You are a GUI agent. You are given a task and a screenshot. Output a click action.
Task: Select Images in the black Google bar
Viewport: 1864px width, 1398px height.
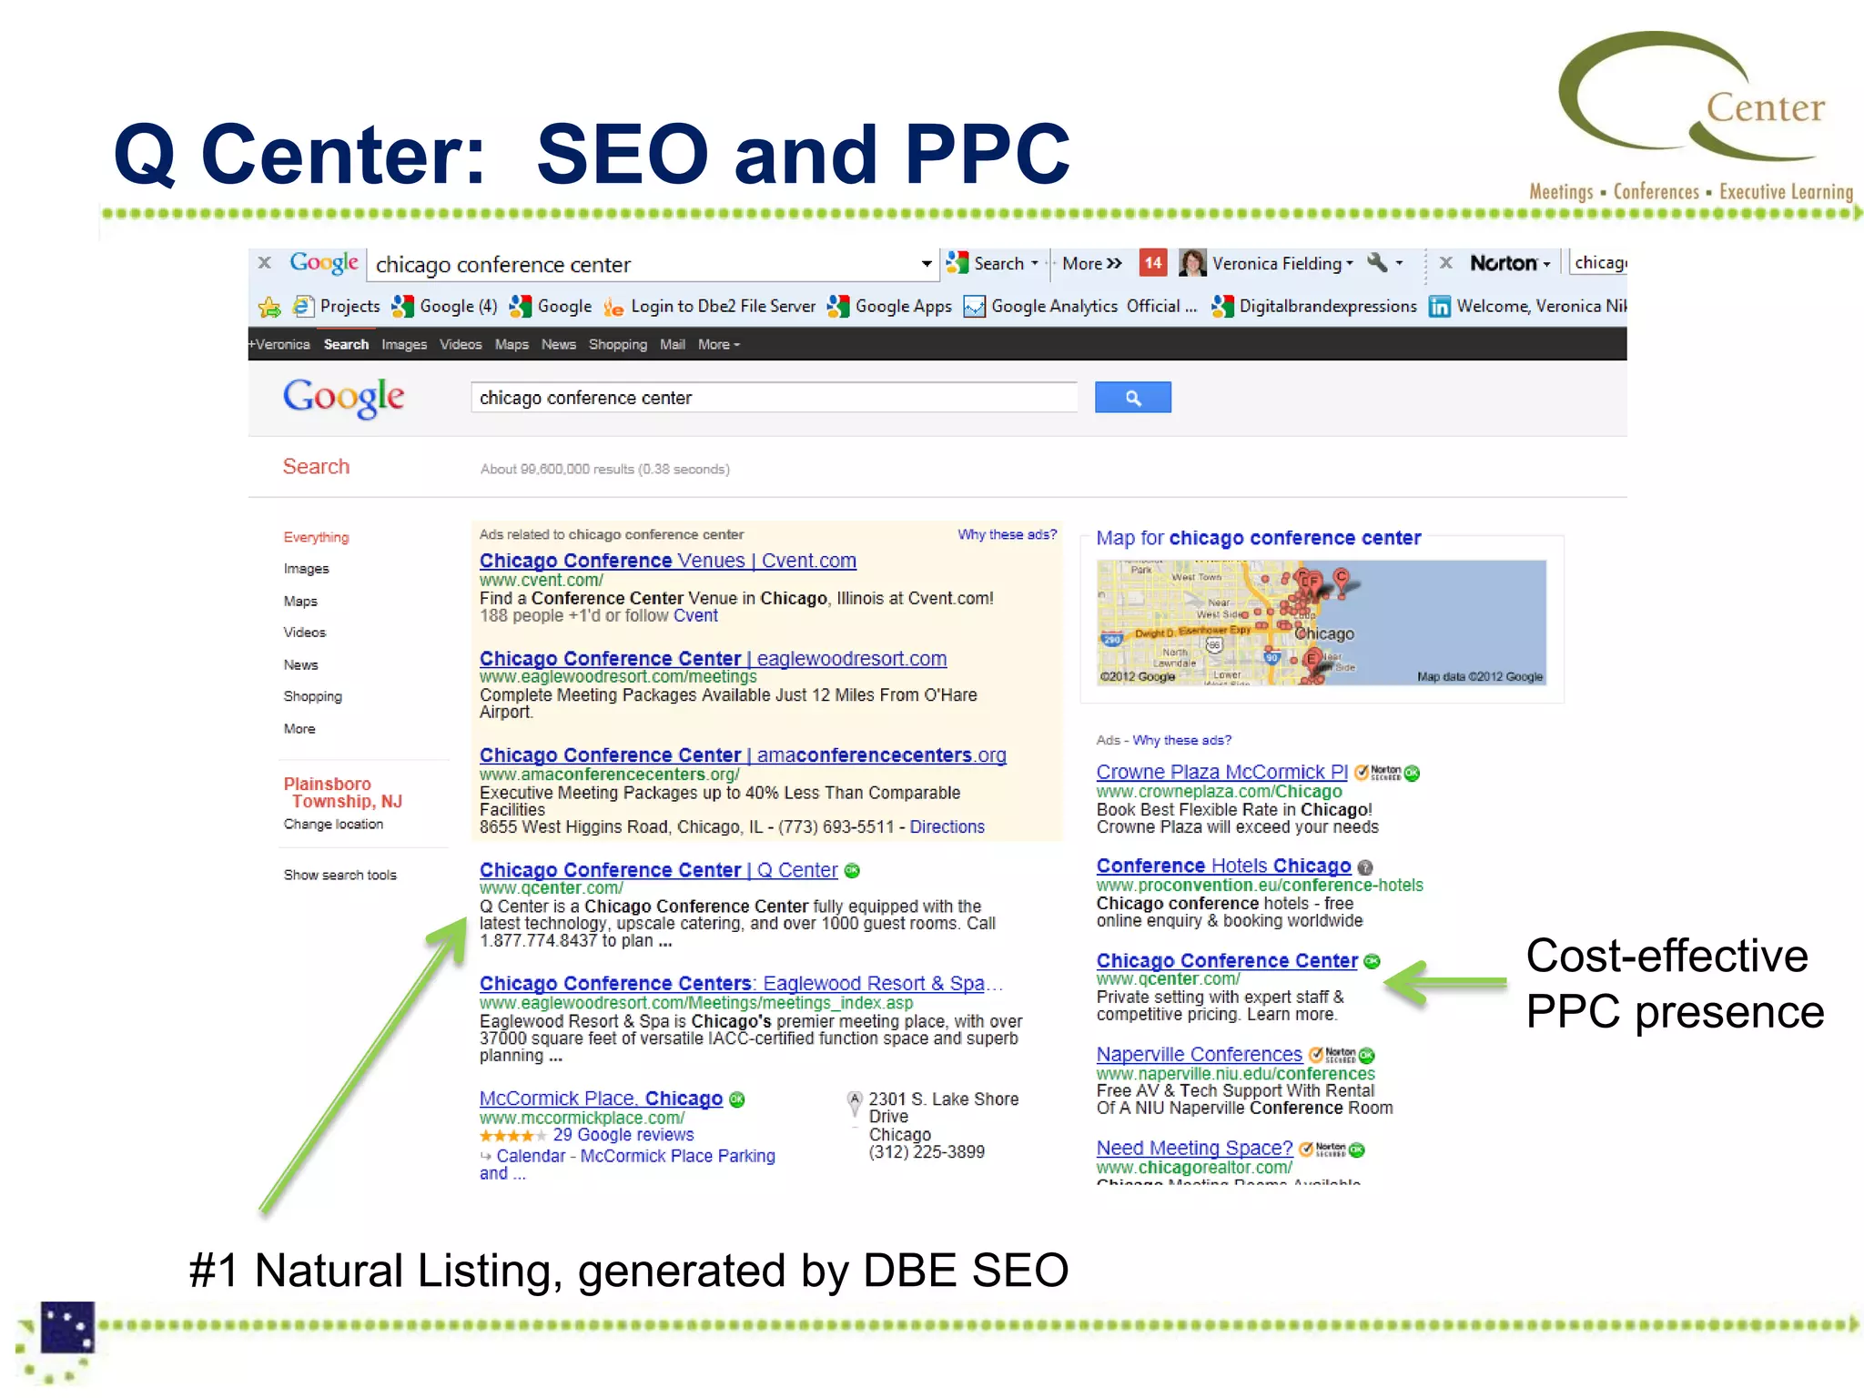[404, 344]
